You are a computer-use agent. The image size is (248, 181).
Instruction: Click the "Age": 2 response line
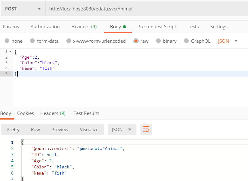(x=42, y=161)
